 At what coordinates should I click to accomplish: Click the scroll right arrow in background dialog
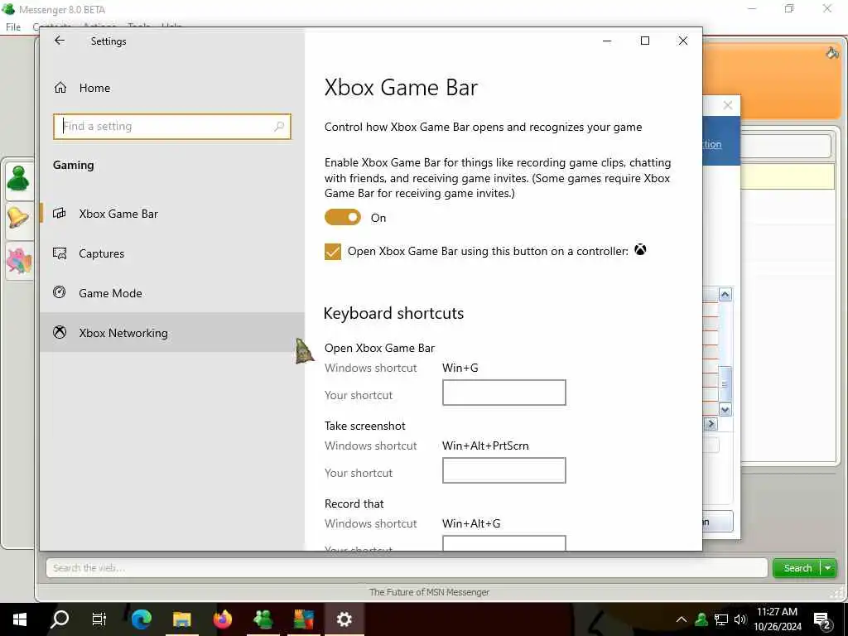coord(711,424)
